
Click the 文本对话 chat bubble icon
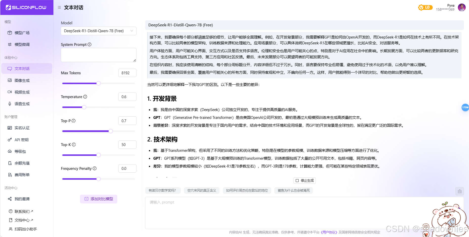pos(10,69)
